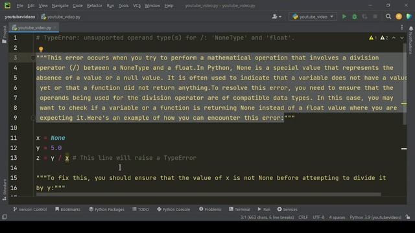Collapse docstring fold marker on line 3
This screenshot has height=233, width=415.
point(33,58)
